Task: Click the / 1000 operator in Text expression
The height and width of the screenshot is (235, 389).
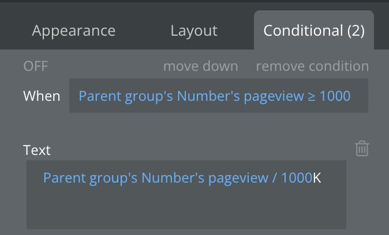Action: click(292, 178)
